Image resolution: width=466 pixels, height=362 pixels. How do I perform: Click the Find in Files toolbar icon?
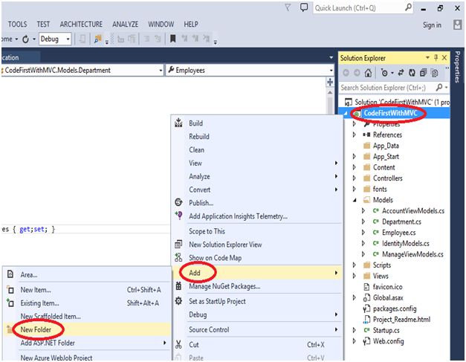coord(98,39)
